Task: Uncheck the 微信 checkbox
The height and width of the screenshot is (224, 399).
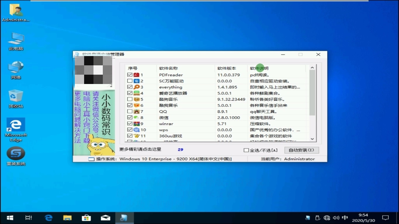Action: 129,118
